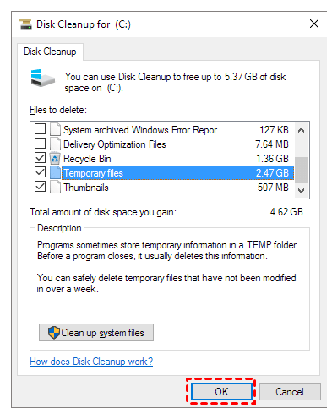Confirm cleanup with the OK button
The image size is (332, 419).
221,392
